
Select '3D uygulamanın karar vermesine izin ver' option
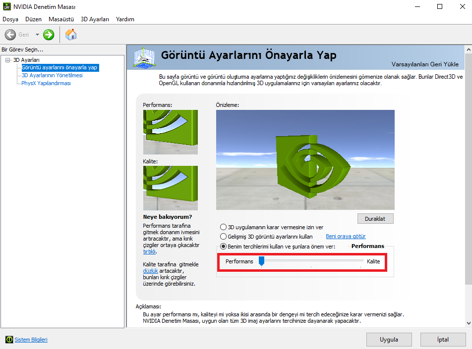(223, 227)
